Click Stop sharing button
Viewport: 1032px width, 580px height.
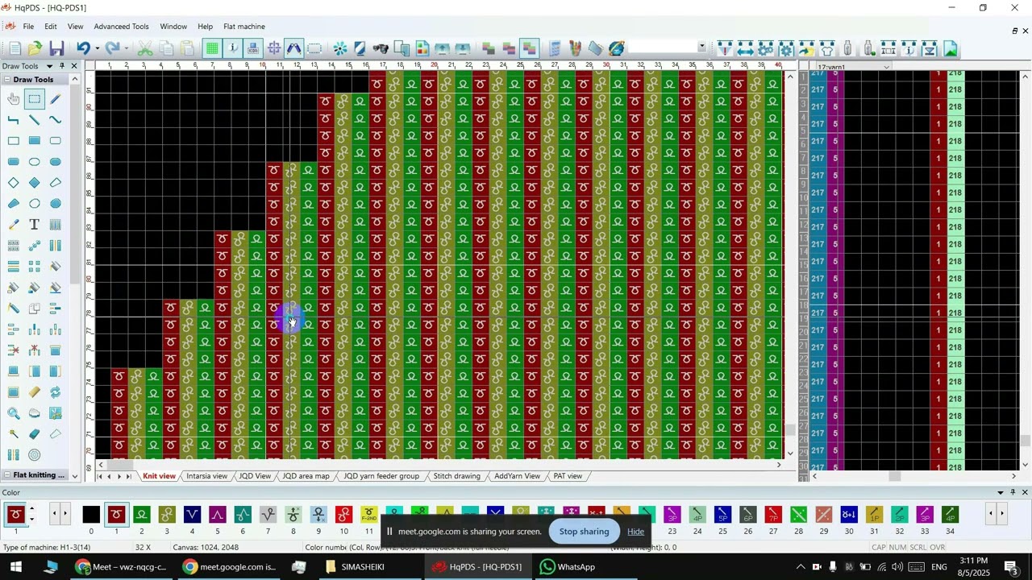click(585, 532)
